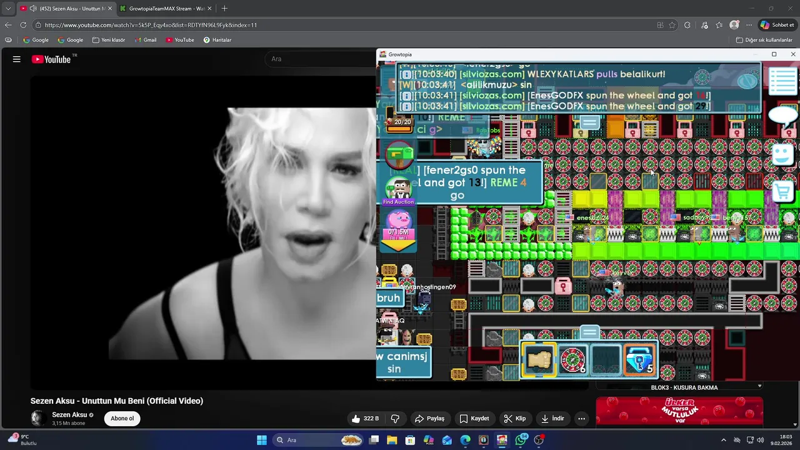Screen dimensions: 800x450
Task: Expand the tab search dropdown arrow
Action: pyautogui.click(x=7, y=9)
